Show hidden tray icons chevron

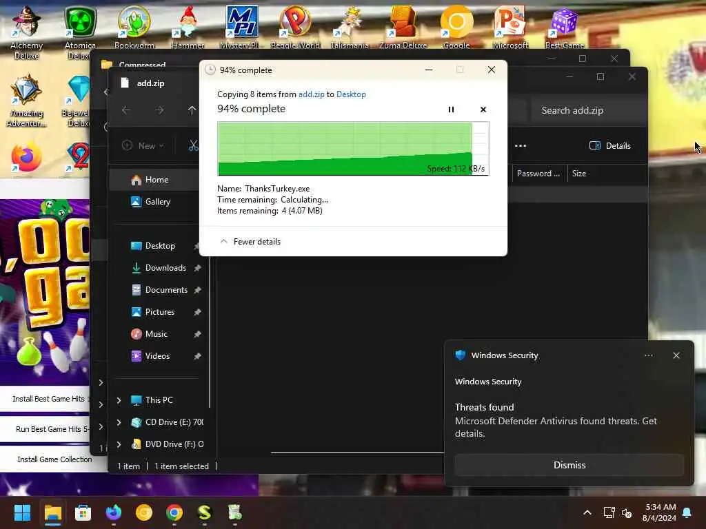coord(587,512)
